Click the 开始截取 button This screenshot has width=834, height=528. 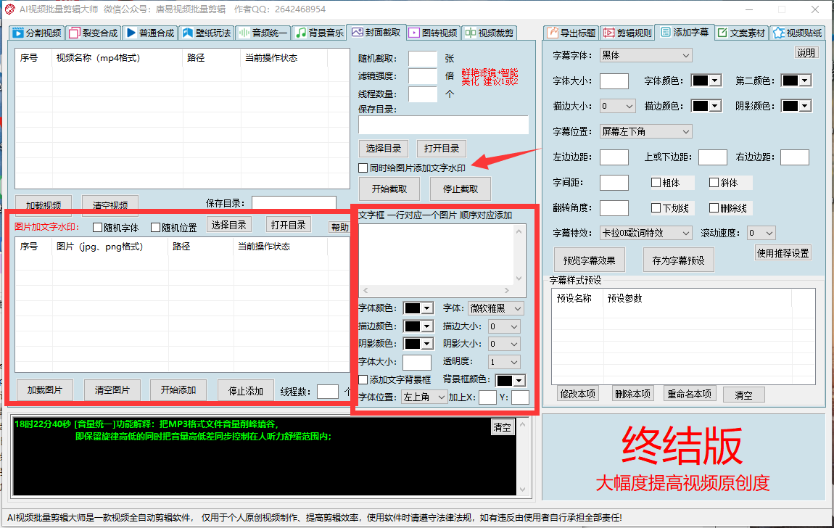(389, 189)
